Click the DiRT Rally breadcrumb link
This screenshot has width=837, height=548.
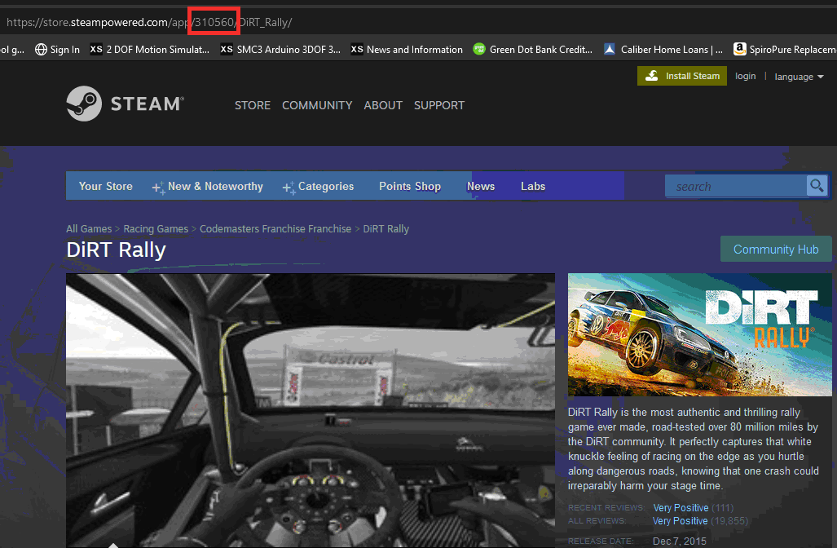pos(386,228)
